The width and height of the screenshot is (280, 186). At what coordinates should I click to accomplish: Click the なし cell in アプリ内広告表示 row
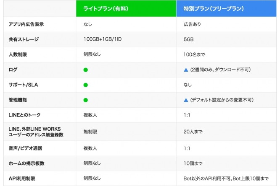[x=88, y=24]
